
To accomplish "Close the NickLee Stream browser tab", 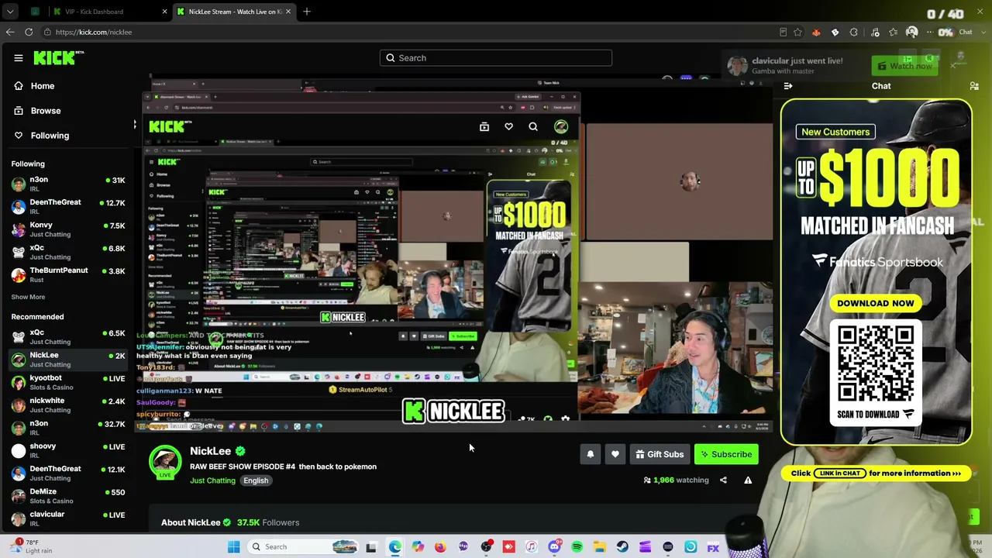I will tap(288, 12).
